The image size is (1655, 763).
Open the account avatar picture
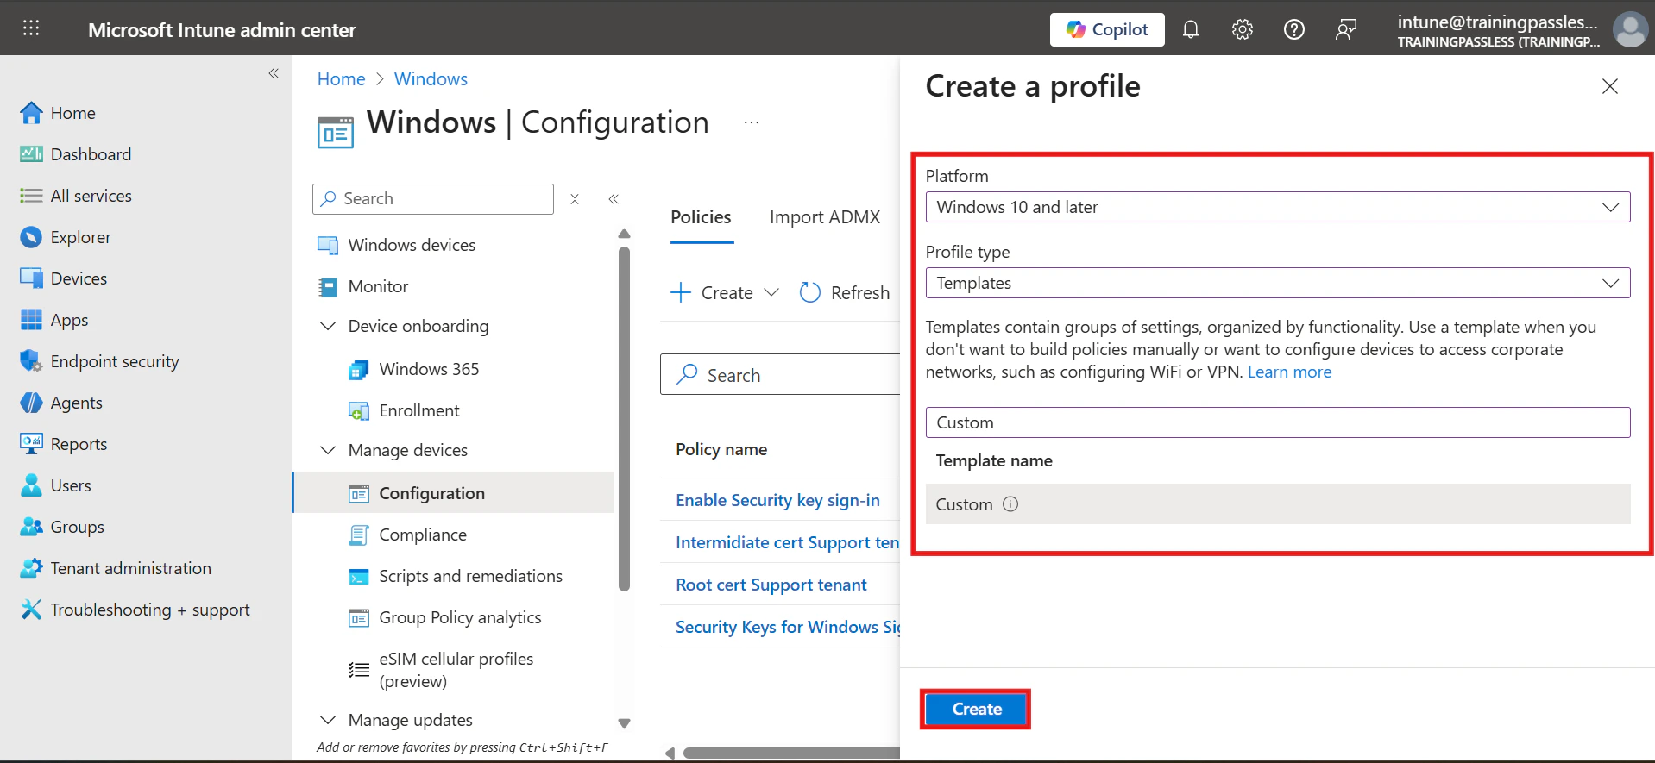coord(1630,29)
